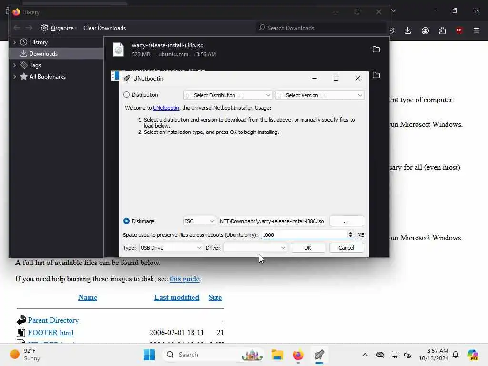Browse for disk image with ... button
The width and height of the screenshot is (488, 366).
tap(346, 221)
